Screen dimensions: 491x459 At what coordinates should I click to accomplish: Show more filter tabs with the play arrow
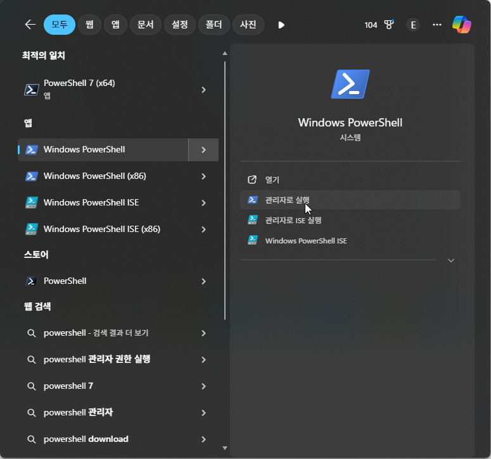click(281, 25)
